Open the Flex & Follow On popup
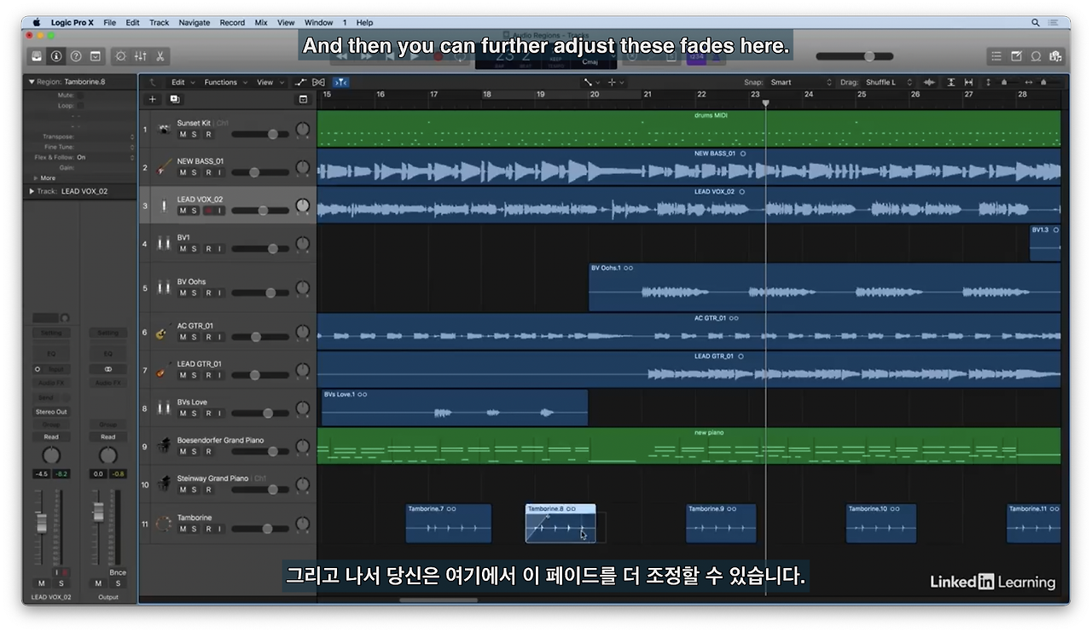Viewport: 1092px width, 632px height. [105, 158]
